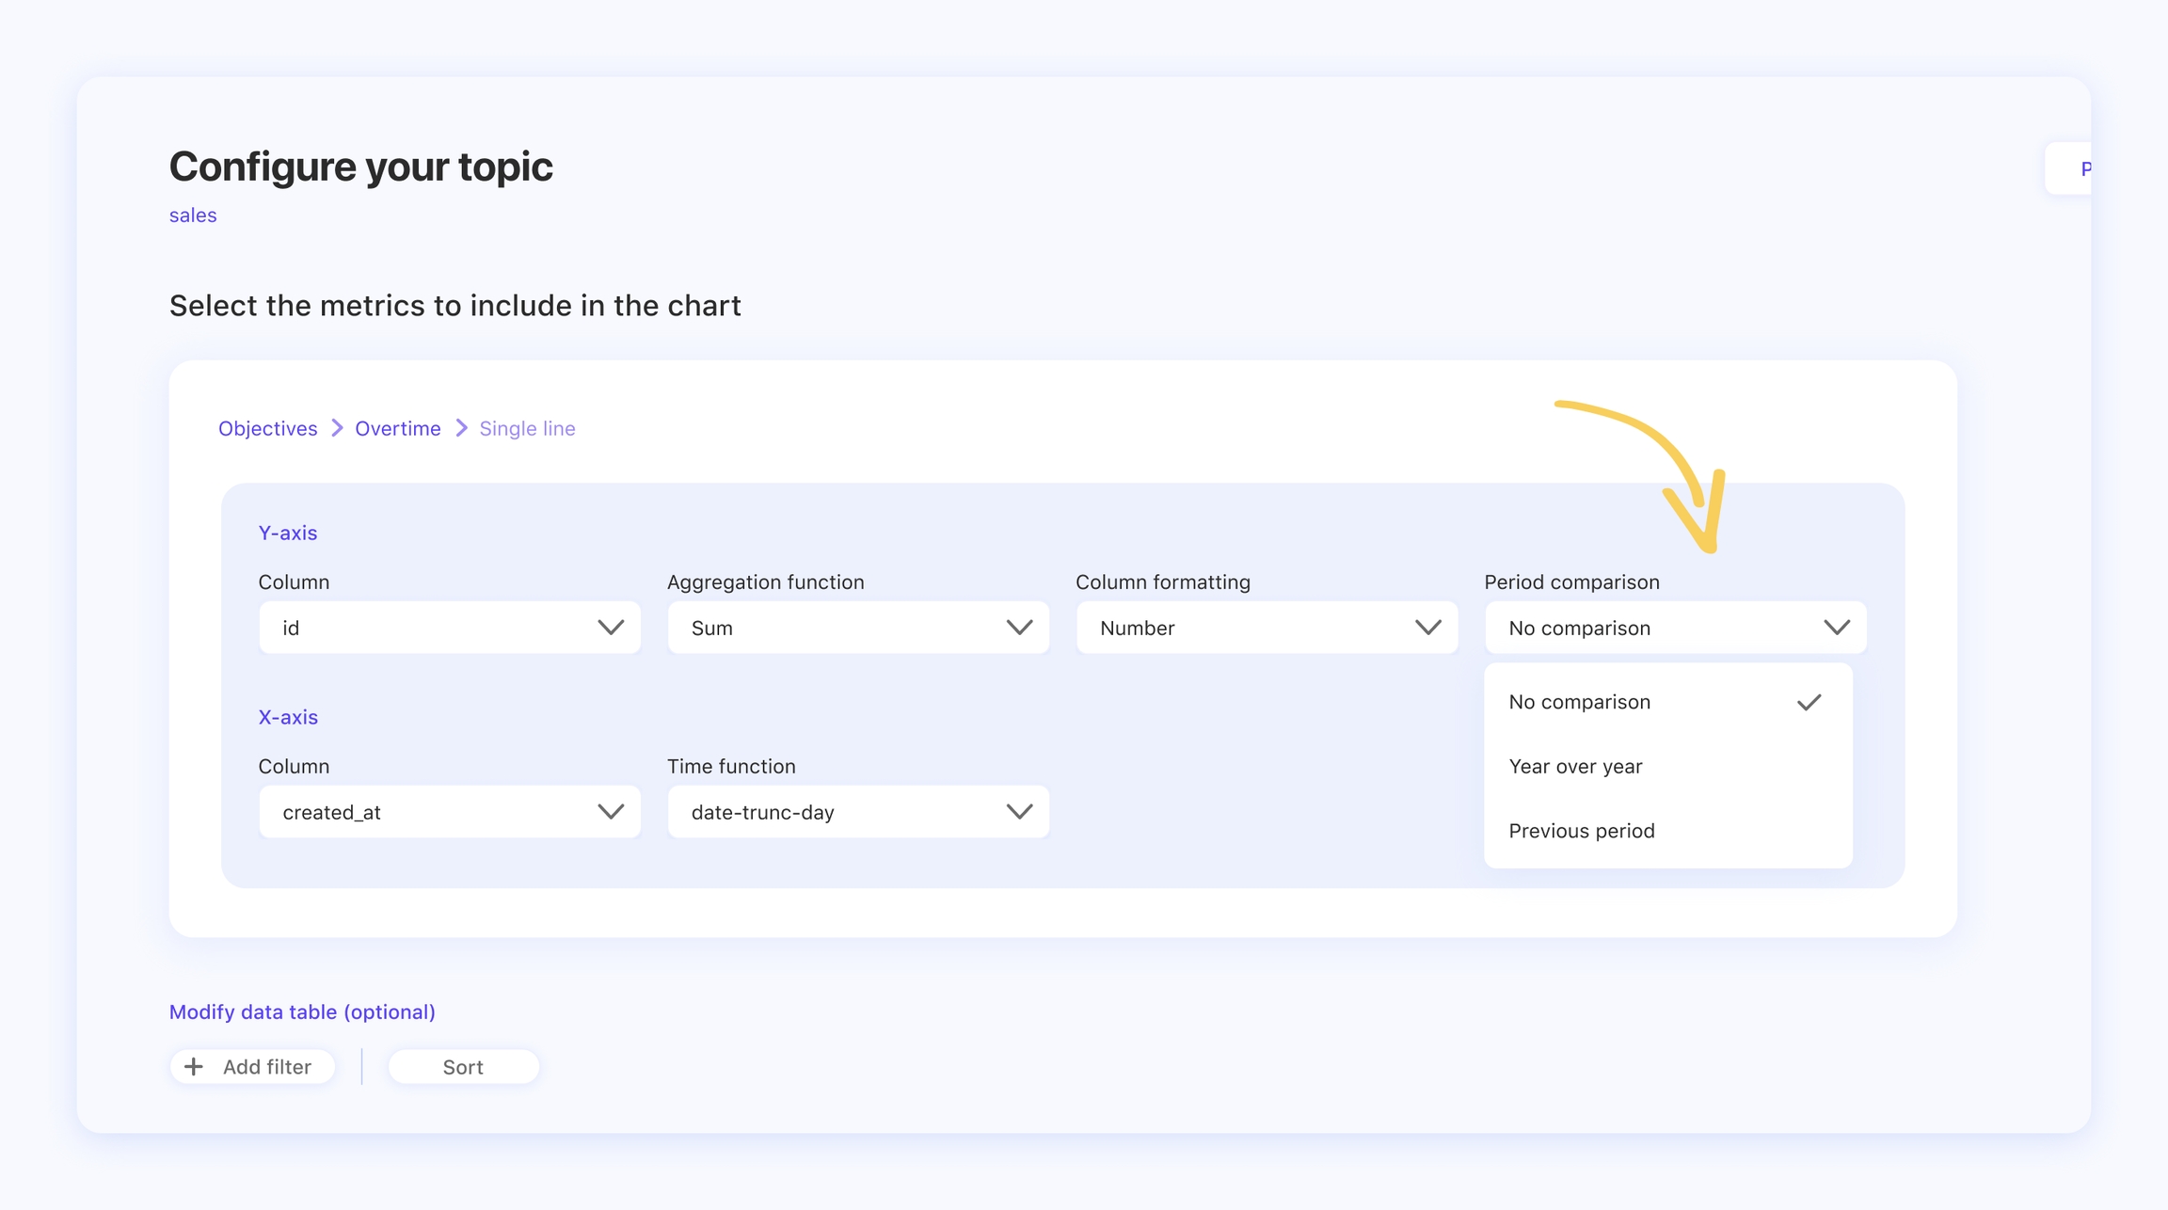Click the breadcrumb chevron after Overtime

pos(461,428)
